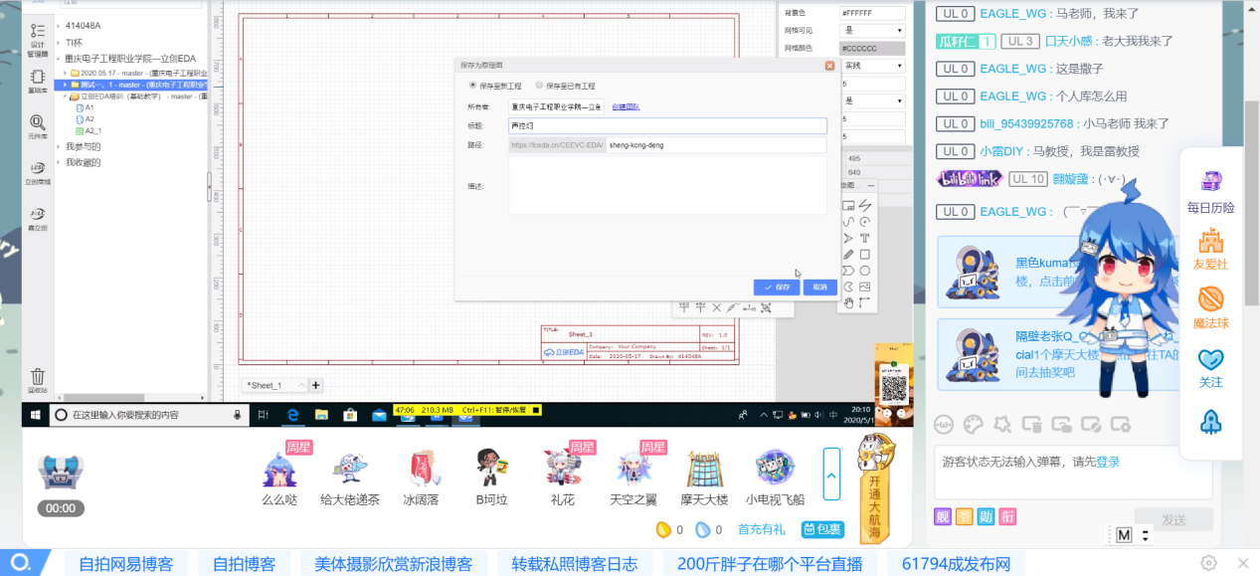The width and height of the screenshot is (1260, 576).
Task: Click the blue 保存 save button
Action: click(777, 287)
